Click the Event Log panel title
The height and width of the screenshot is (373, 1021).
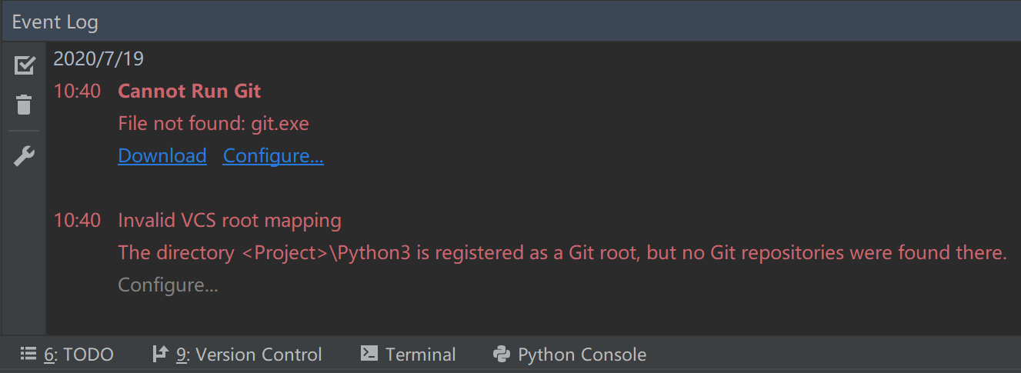[x=55, y=22]
